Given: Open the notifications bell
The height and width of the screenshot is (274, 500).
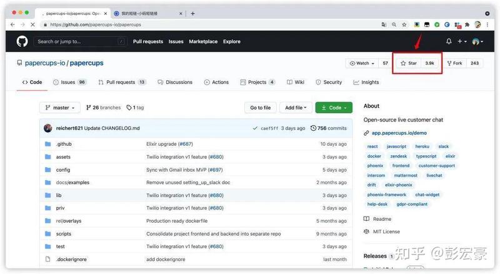Looking at the screenshot, I should point(449,41).
